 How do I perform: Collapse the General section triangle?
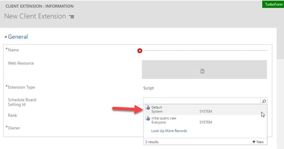(5, 37)
